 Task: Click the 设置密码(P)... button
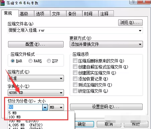click(x=106, y=107)
